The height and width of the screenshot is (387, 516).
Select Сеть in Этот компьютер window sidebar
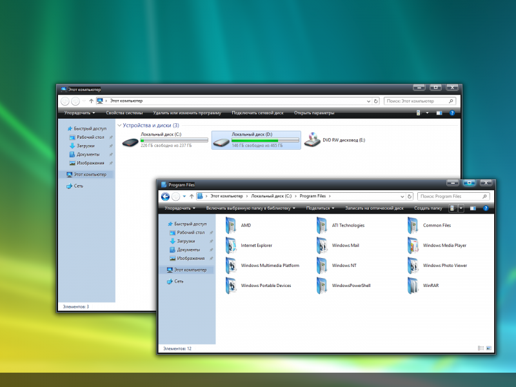[x=75, y=186]
